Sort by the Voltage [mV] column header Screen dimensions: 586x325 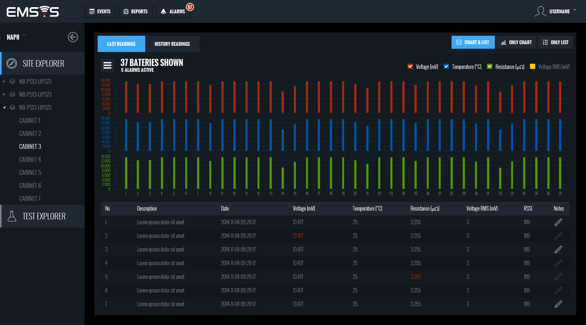coord(304,209)
